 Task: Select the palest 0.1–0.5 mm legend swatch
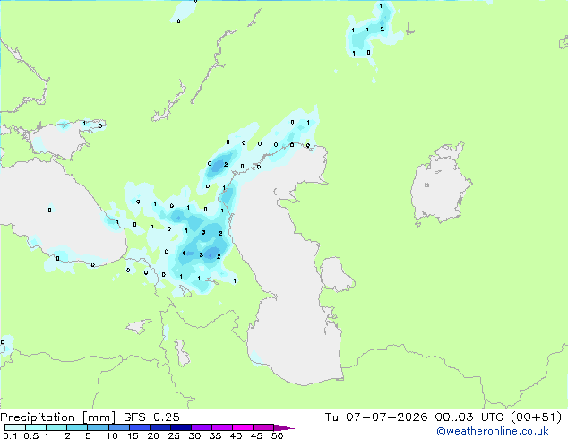click(15, 427)
